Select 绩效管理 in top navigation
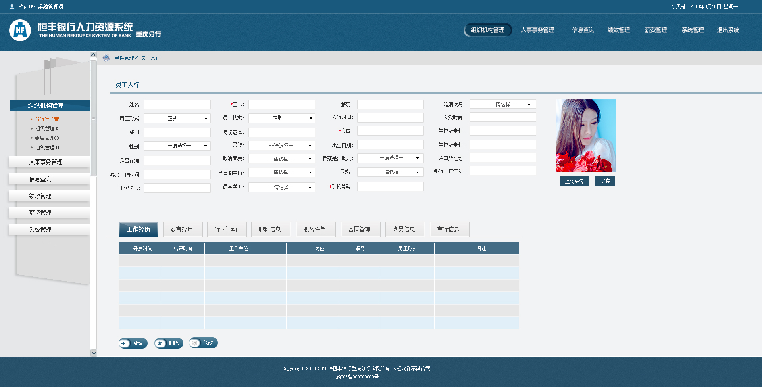The height and width of the screenshot is (387, 762). click(619, 30)
